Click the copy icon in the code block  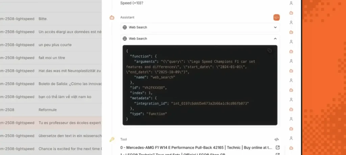tap(269, 50)
